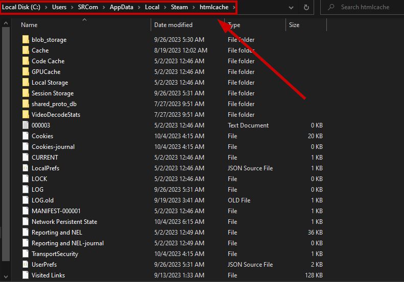The image size is (404, 282).
Task: Open the address bar history dropdown
Action: point(291,7)
